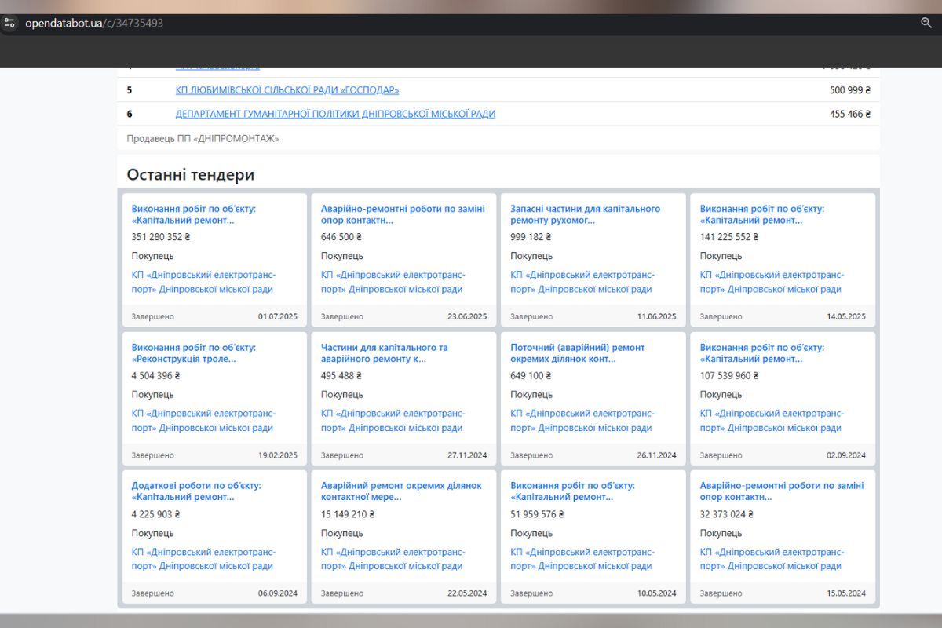Click the 4 225 903 ₴ tender amount
The image size is (942, 628).
156,514
